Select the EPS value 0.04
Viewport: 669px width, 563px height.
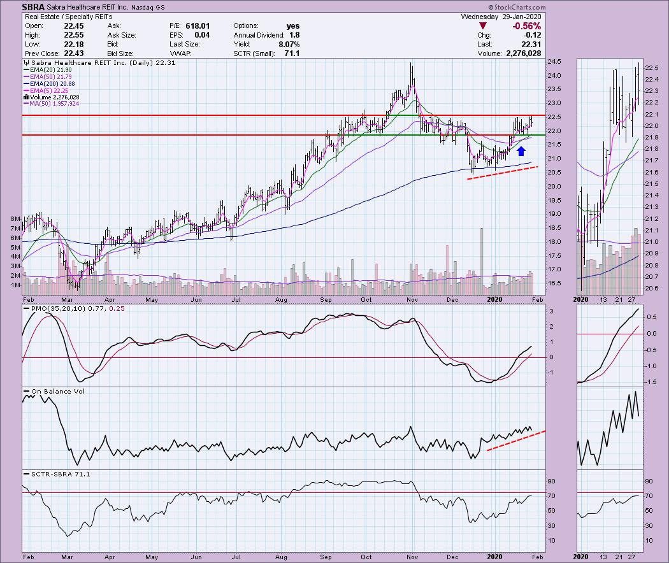tap(202, 36)
